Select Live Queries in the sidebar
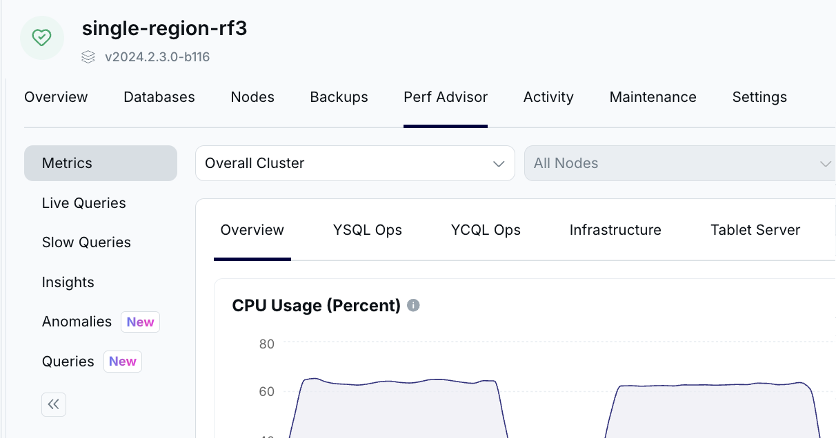The height and width of the screenshot is (438, 836). click(x=83, y=203)
